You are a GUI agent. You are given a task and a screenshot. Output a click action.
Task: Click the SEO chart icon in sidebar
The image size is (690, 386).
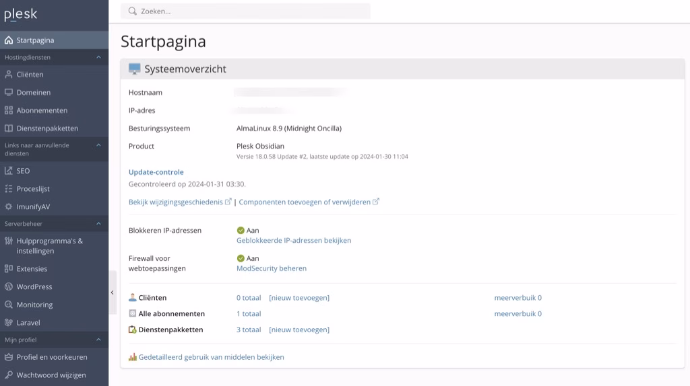point(9,171)
